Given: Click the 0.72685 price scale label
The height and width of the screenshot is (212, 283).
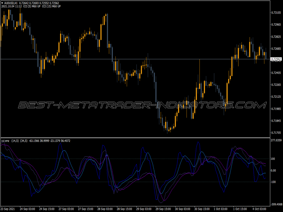Looking at the screenshot, I should [276, 49].
